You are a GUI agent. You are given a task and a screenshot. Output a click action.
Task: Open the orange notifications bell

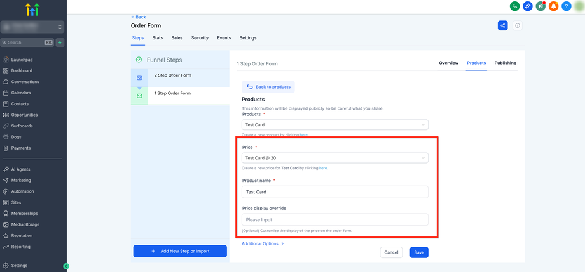553,6
